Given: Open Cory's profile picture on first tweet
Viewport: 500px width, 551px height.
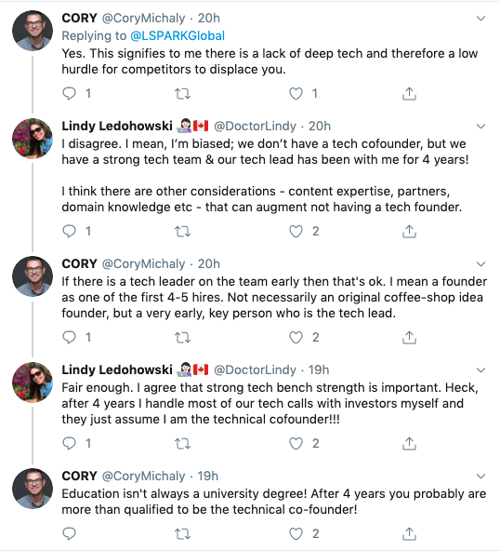Looking at the screenshot, I should 33,31.
